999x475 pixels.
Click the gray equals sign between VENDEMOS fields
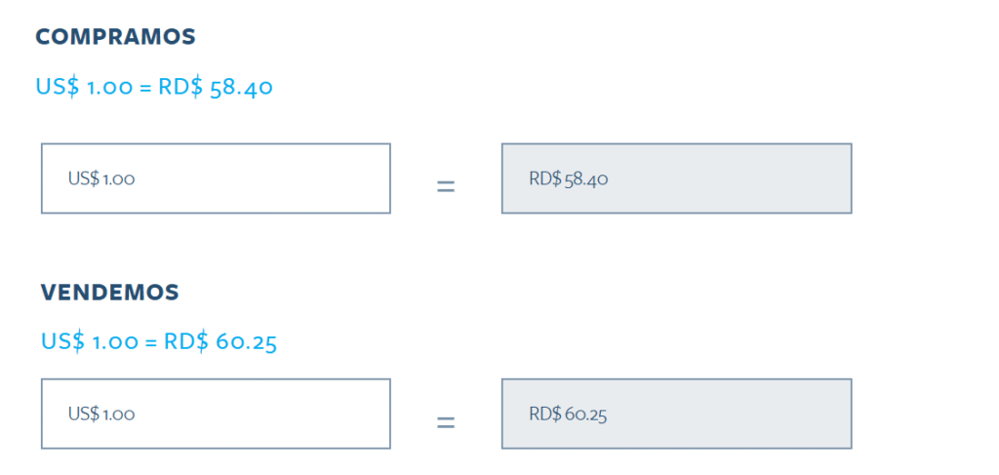pyautogui.click(x=446, y=422)
